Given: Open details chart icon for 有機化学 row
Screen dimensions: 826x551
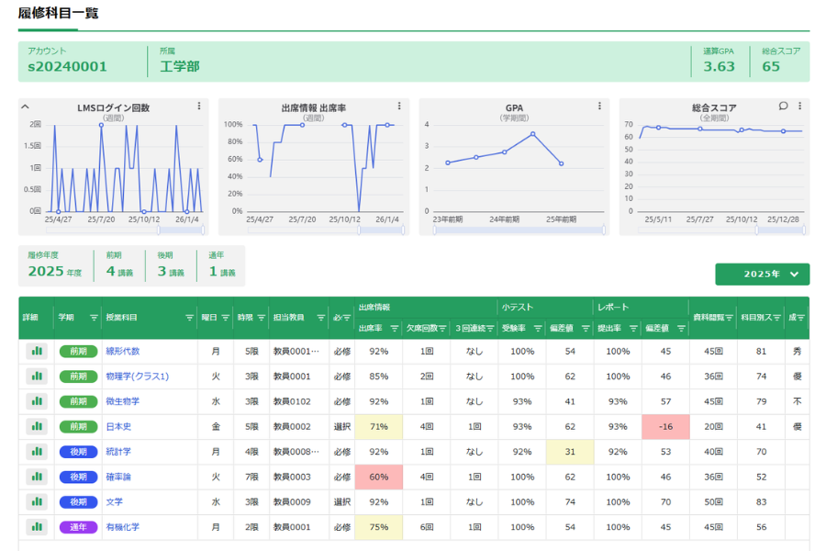Looking at the screenshot, I should (x=37, y=527).
